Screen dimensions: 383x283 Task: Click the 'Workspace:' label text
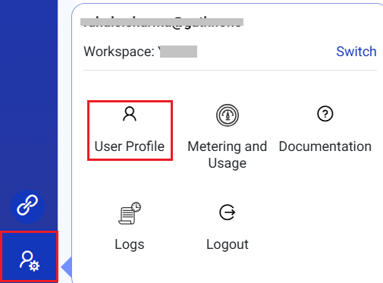(x=119, y=52)
